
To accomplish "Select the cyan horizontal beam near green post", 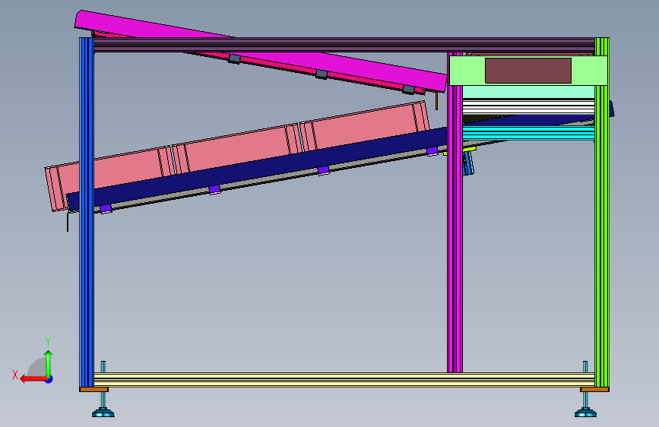I will tap(528, 133).
